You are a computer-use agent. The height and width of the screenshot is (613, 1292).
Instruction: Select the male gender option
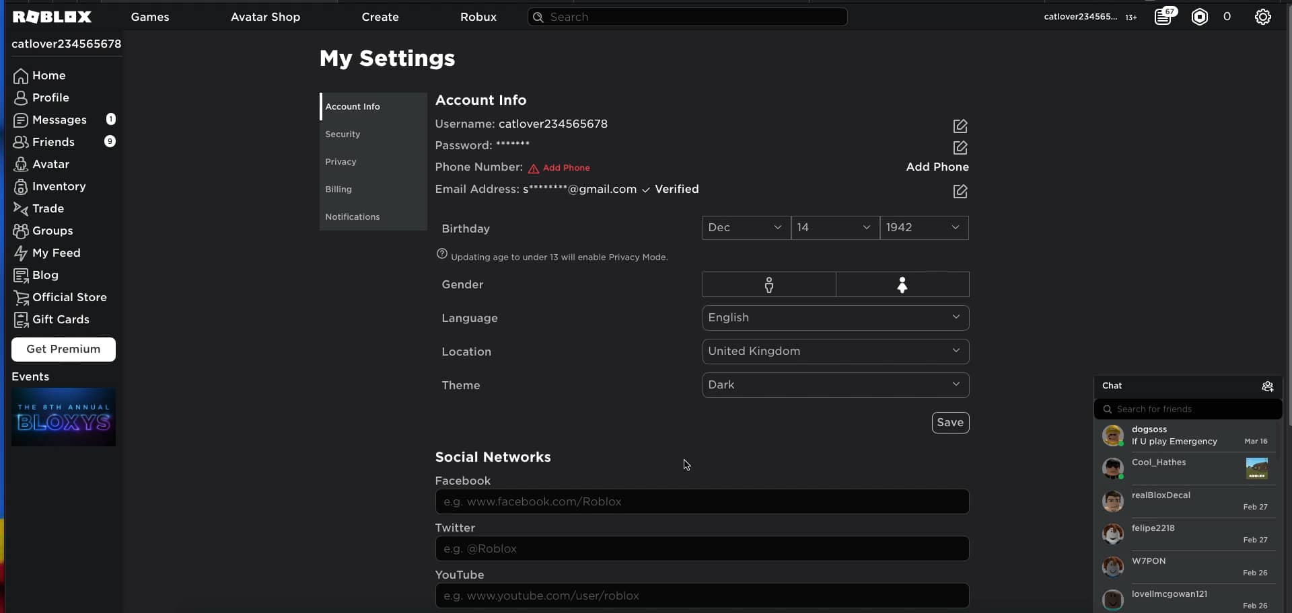point(768,284)
